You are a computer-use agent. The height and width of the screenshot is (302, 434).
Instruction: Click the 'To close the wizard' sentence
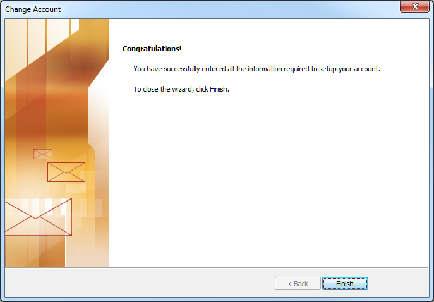(x=181, y=89)
